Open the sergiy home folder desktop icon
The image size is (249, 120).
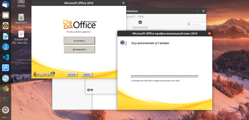[x=21, y=3]
